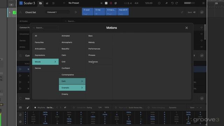This screenshot has height=126, width=224.
Task: Open the Melody motion type
Action: click(99, 42)
